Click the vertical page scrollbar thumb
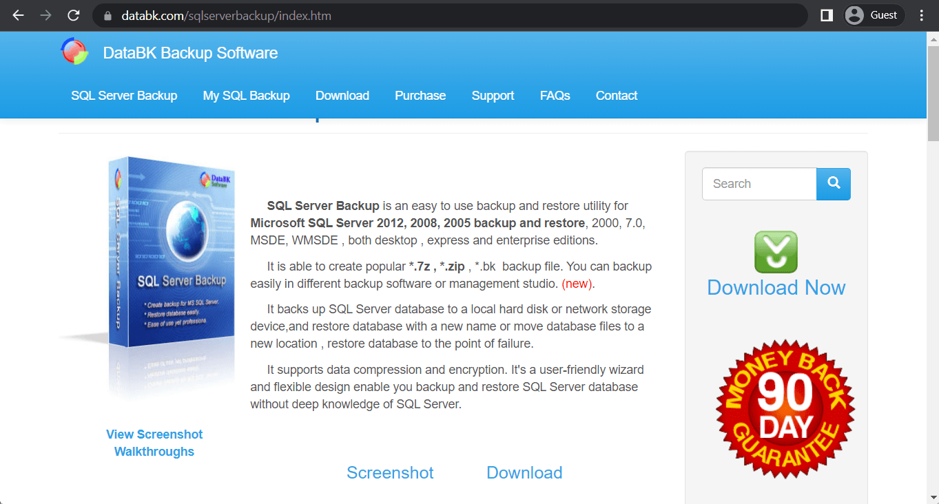 coord(933,94)
